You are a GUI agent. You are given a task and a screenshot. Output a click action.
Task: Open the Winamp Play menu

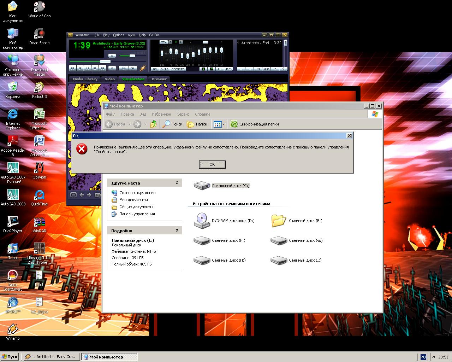tap(106, 35)
